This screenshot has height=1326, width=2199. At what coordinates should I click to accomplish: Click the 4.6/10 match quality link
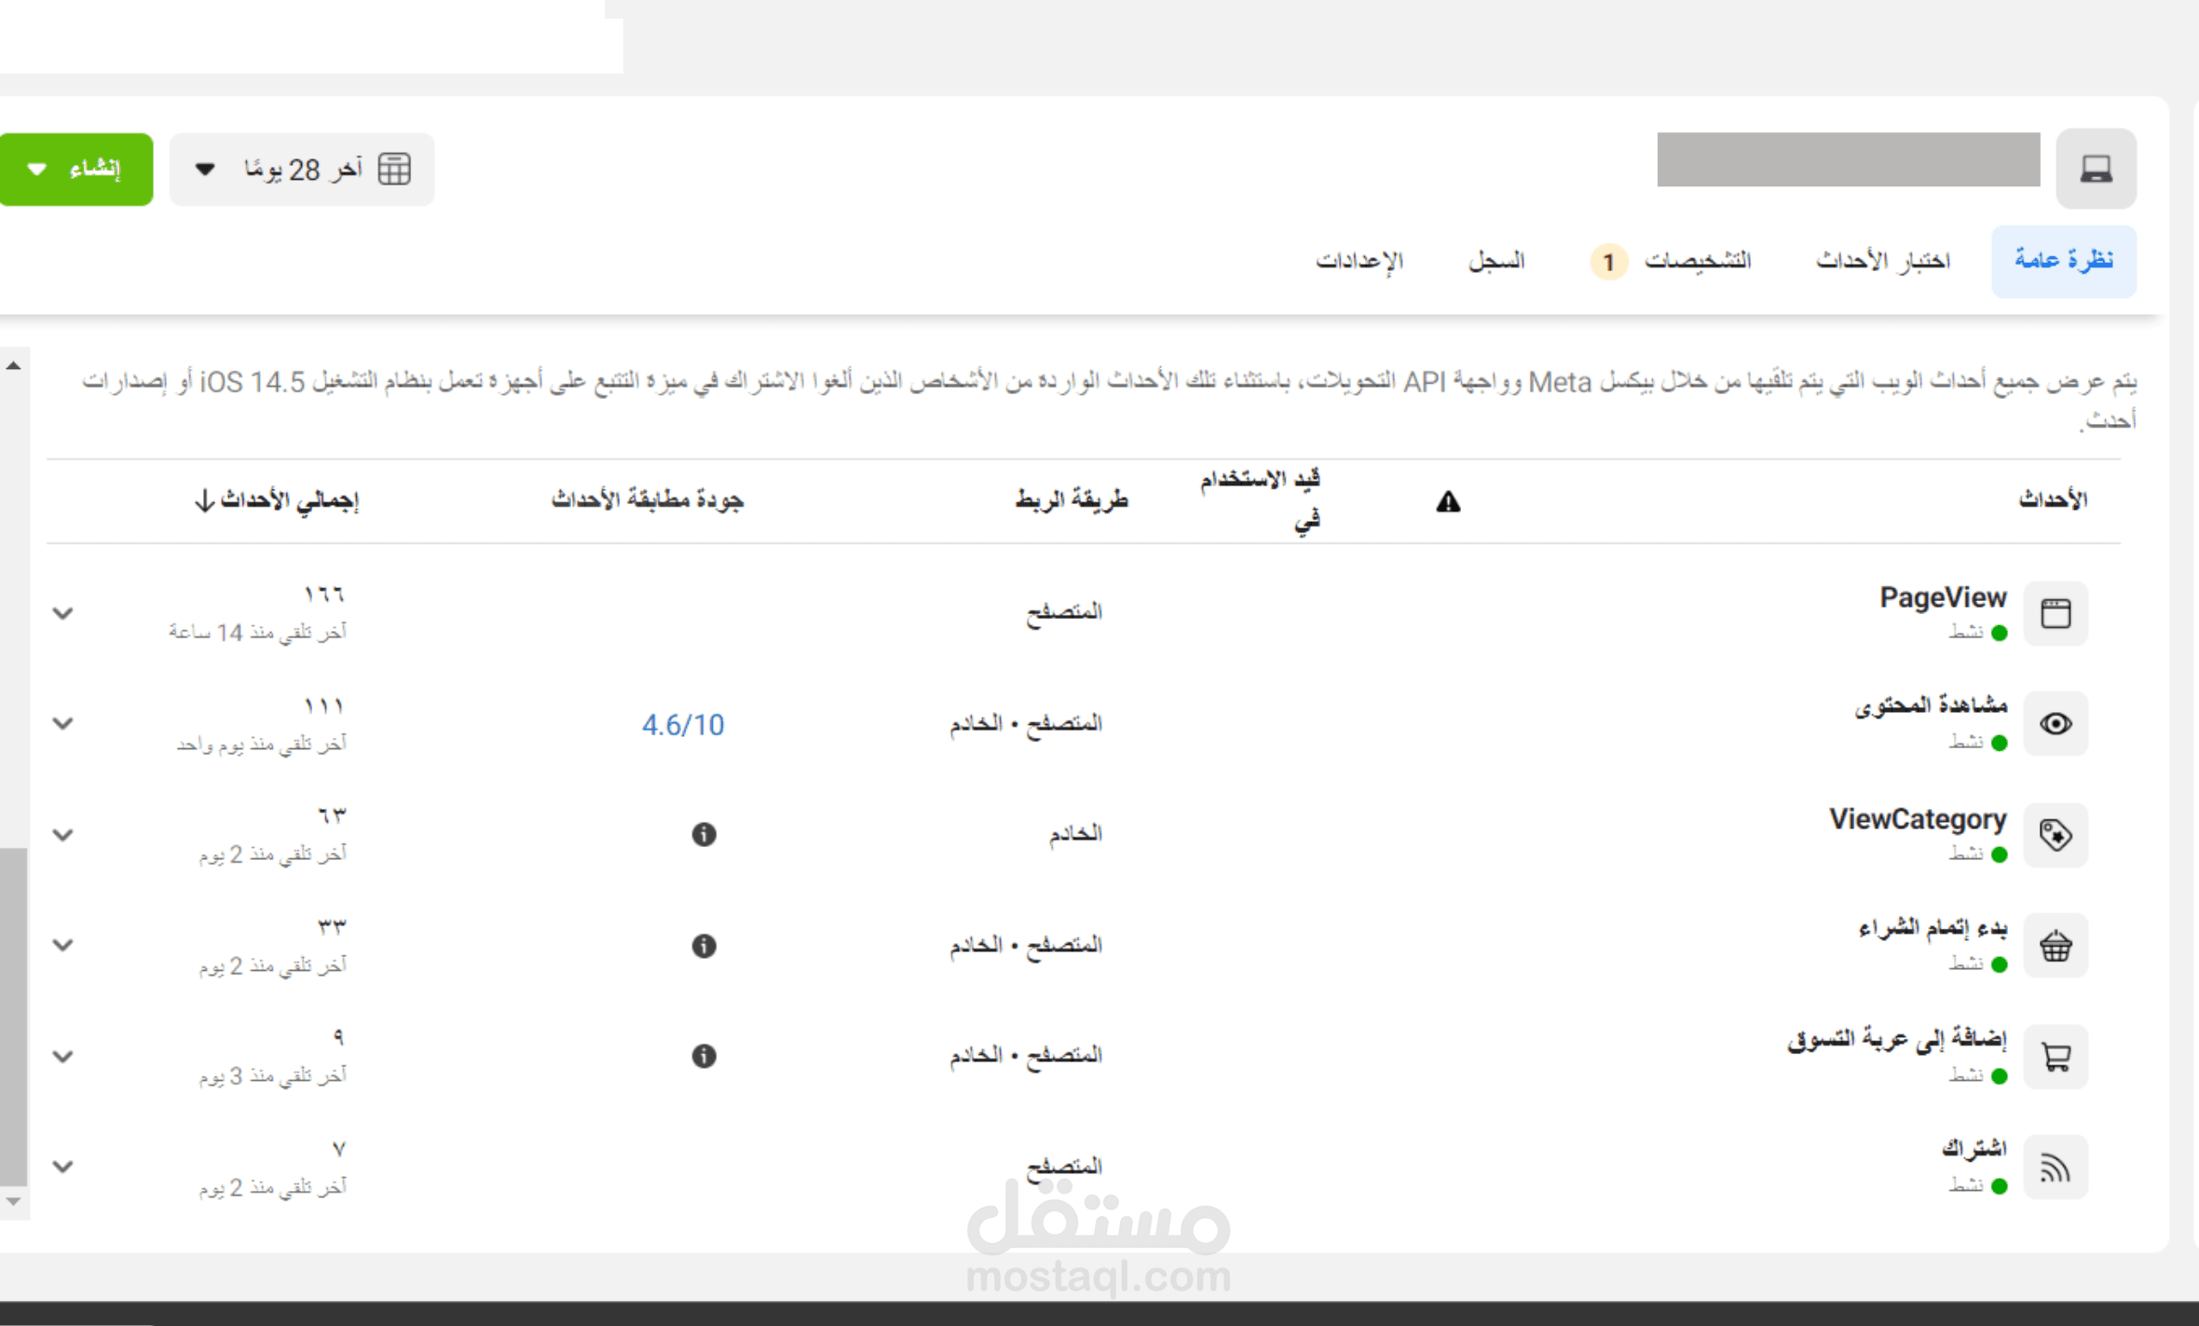pyautogui.click(x=682, y=725)
